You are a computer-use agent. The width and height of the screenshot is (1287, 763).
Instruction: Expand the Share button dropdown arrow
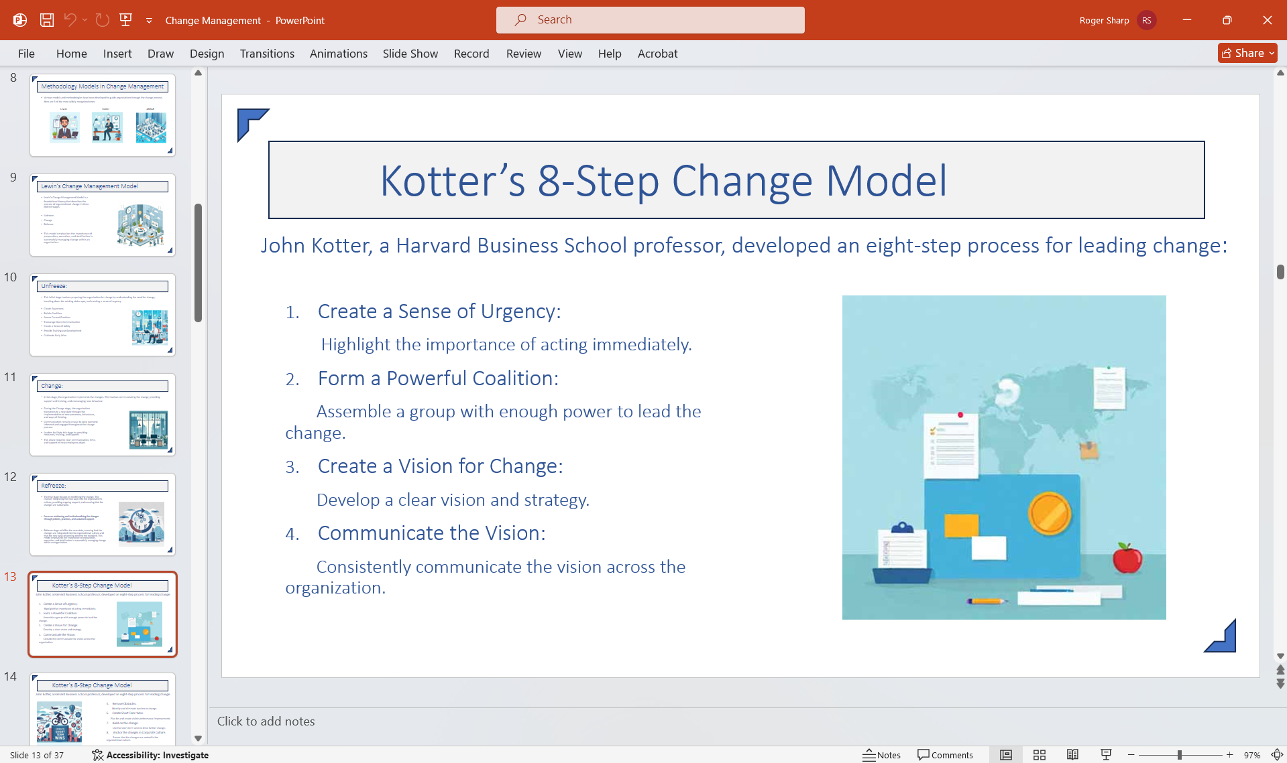tap(1272, 53)
